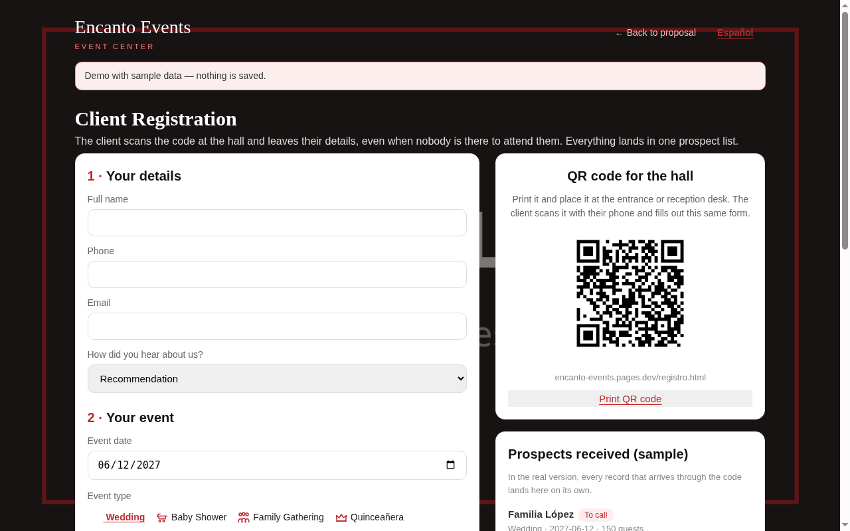Screen dimensions: 850x531
Task: Click the encanto-events.pages.dev/registro.html URL text
Action: tap(630, 377)
